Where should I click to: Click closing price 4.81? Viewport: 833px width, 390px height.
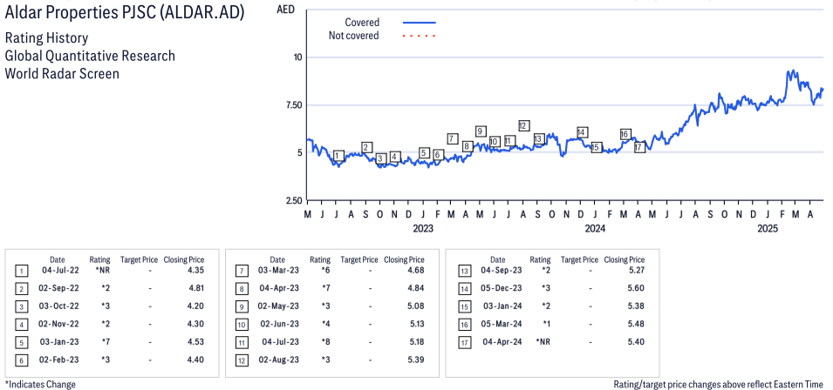click(195, 288)
